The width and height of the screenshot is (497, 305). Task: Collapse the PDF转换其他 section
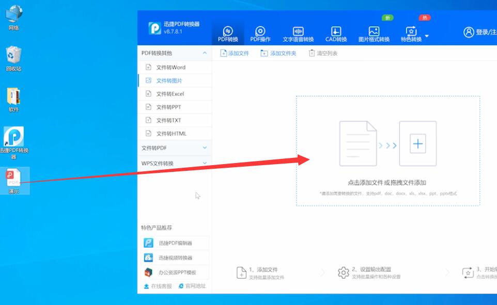tap(205, 53)
